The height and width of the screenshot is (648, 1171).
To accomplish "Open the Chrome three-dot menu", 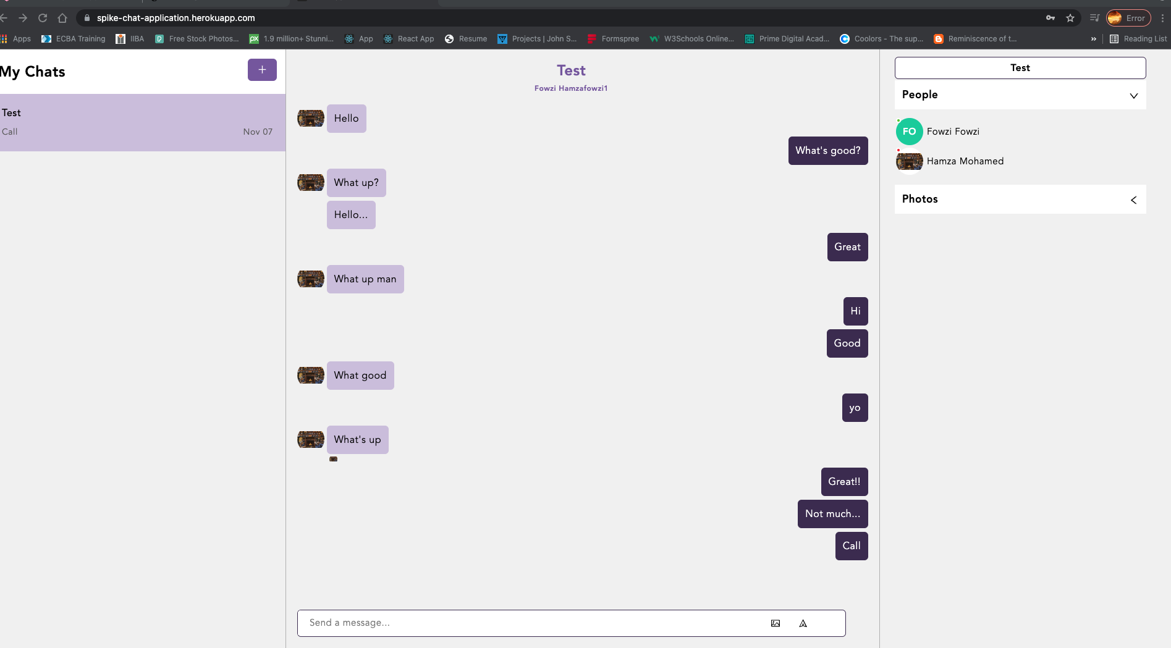I will [1163, 18].
